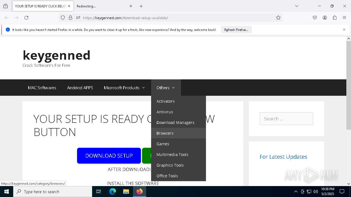This screenshot has height=197, width=351.
Task: Click the page vertical scrollbar thumb
Action: [x=349, y=85]
